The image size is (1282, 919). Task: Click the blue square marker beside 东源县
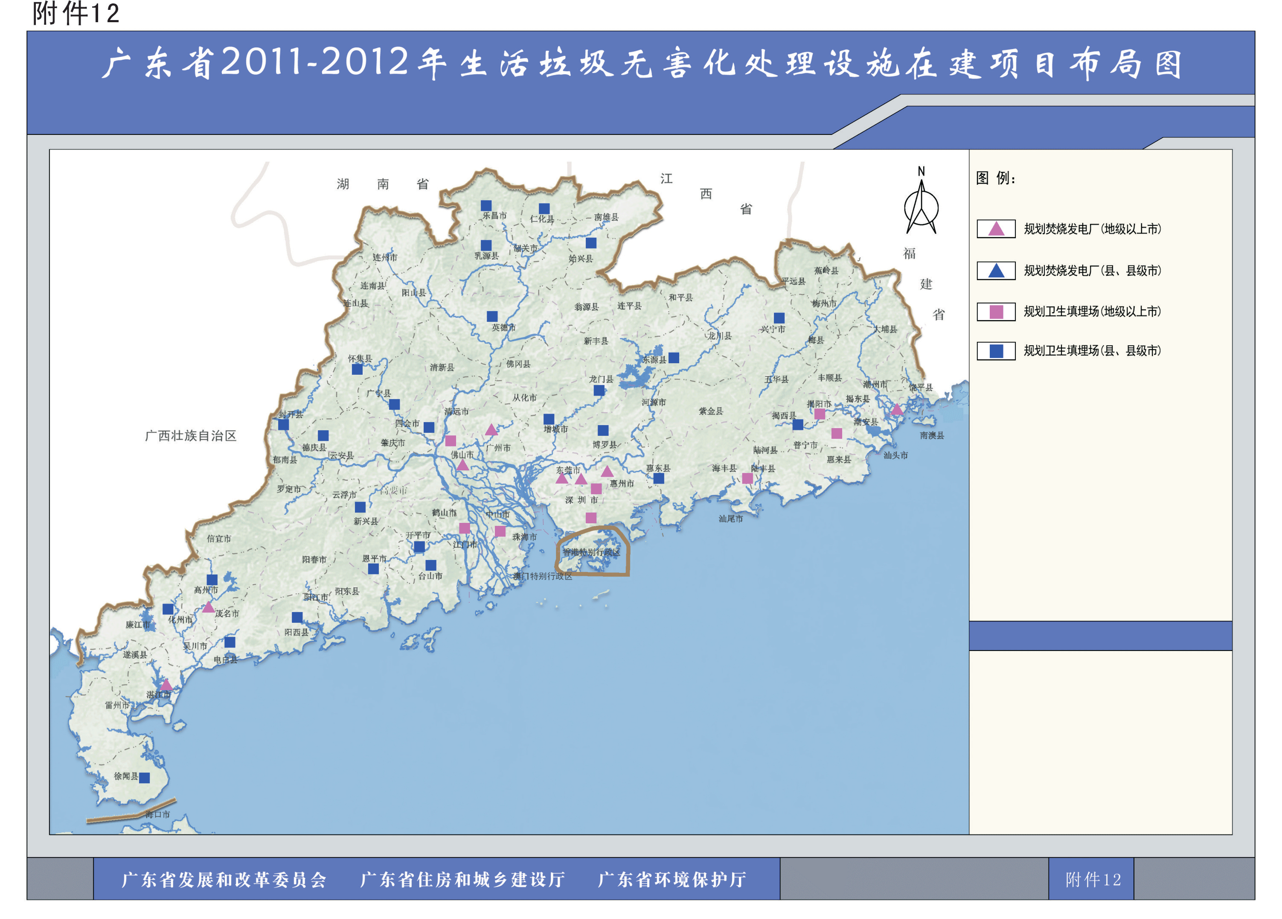click(674, 357)
